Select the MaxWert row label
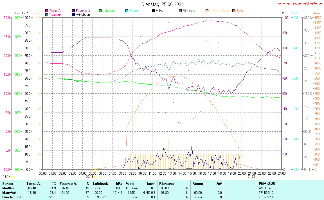The width and height of the screenshot is (324, 200). point(9,192)
